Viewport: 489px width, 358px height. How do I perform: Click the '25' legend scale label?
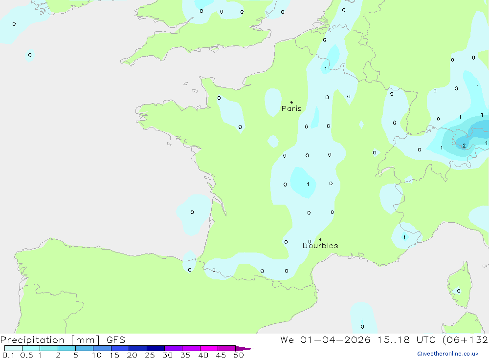point(150,355)
